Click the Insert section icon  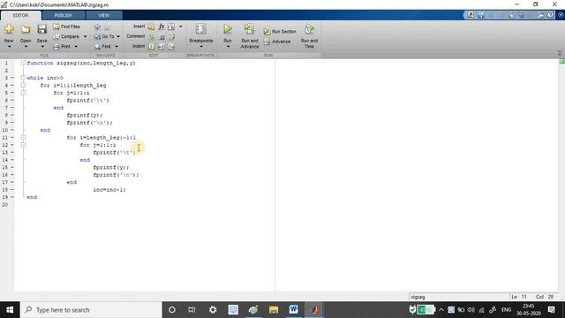coord(151,26)
